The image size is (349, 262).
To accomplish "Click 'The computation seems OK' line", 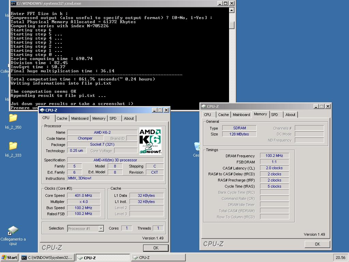I will click(43, 91).
